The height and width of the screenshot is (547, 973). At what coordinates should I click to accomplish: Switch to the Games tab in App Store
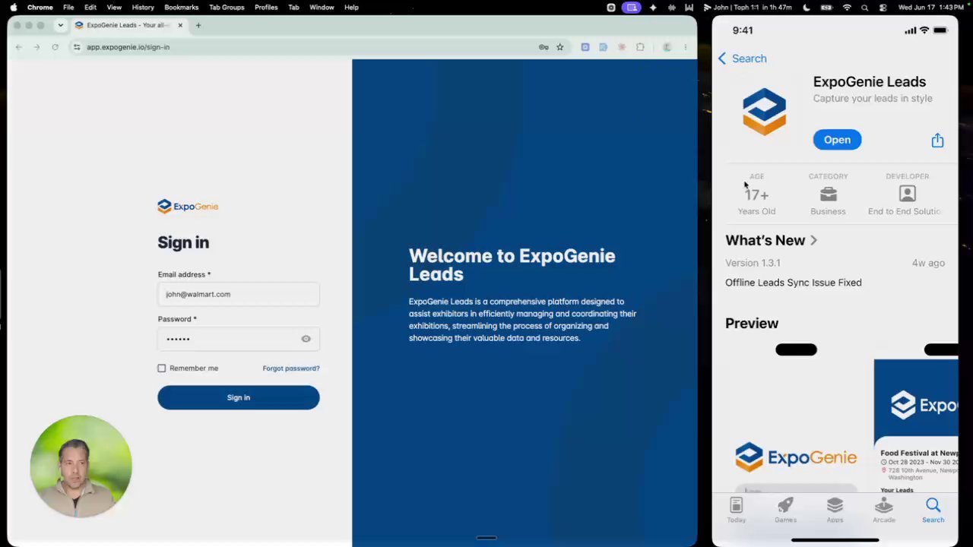[x=785, y=510]
